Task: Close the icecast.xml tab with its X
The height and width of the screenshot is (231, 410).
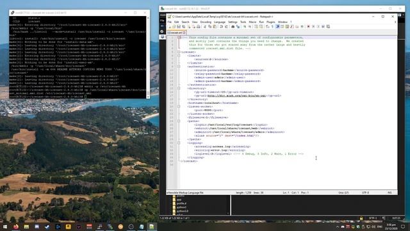Action: click(x=184, y=33)
